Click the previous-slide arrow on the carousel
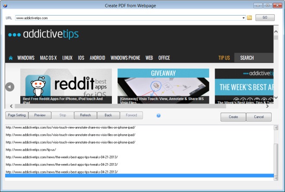This screenshot has height=192, width=285. 10,87
